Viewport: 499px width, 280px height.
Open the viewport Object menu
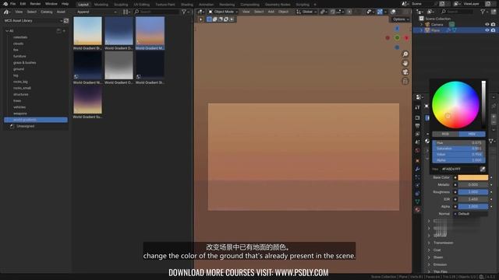coord(283,12)
